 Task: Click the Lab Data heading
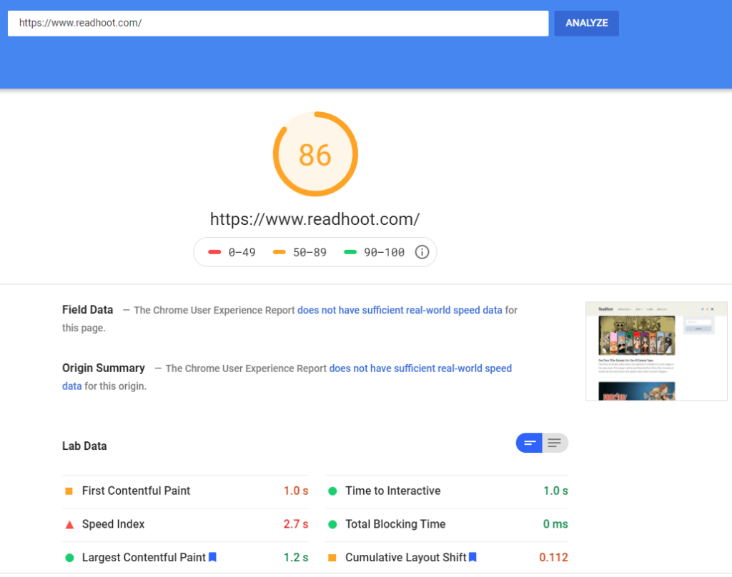coord(84,446)
